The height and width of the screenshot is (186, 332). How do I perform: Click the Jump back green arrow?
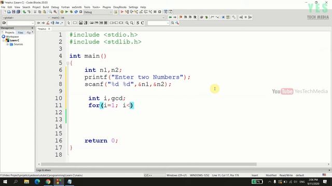(170, 17)
